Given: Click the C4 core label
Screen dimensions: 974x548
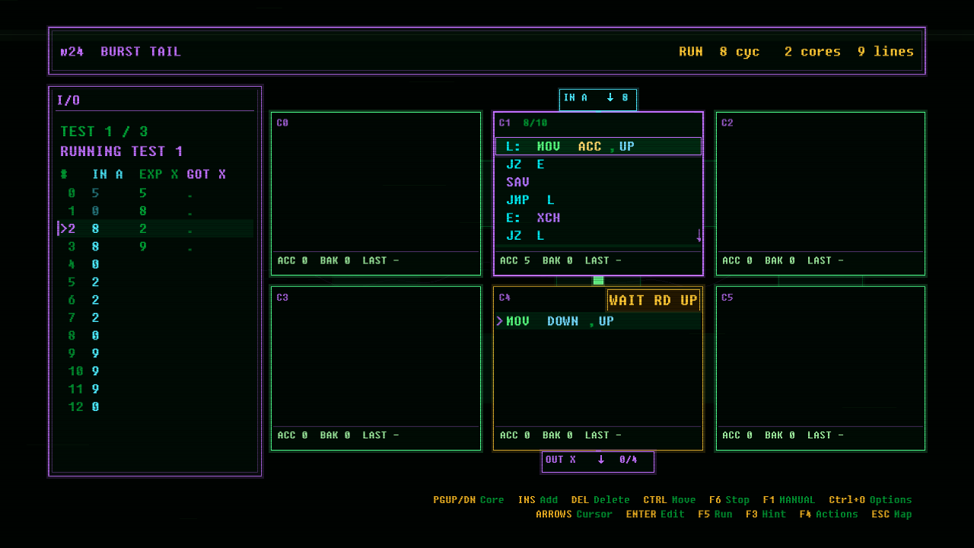Looking at the screenshot, I should click(x=505, y=298).
